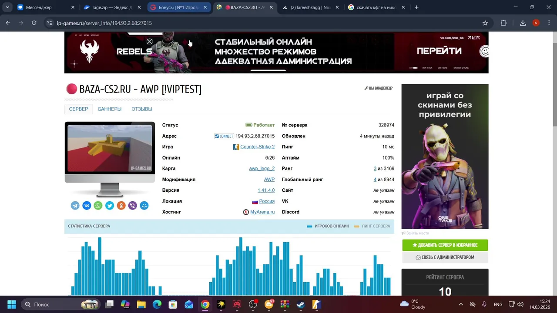This screenshot has height=313, width=557.
Task: Click the Russian flag icon
Action: pyautogui.click(x=255, y=201)
